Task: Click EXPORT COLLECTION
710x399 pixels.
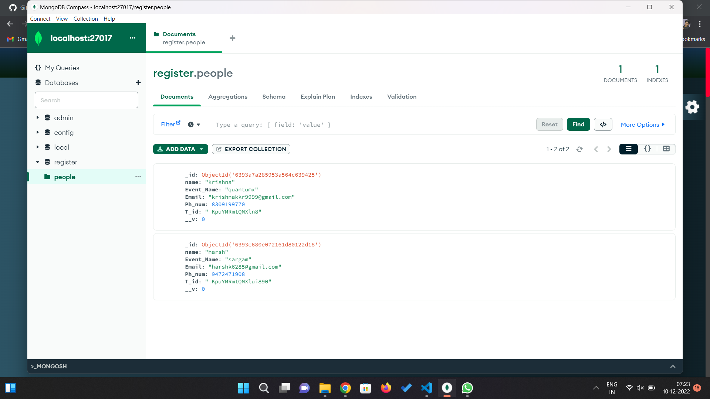Action: (x=251, y=149)
